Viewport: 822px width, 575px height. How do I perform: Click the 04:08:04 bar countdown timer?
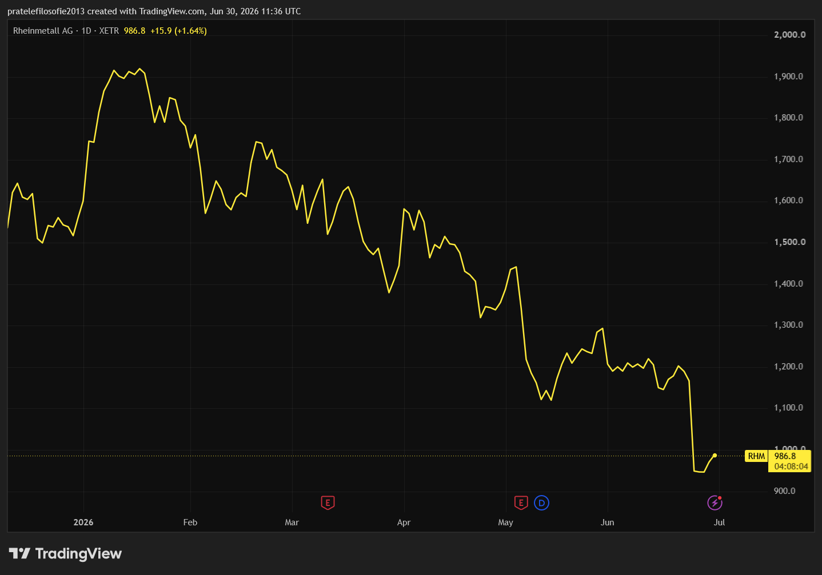coord(791,467)
